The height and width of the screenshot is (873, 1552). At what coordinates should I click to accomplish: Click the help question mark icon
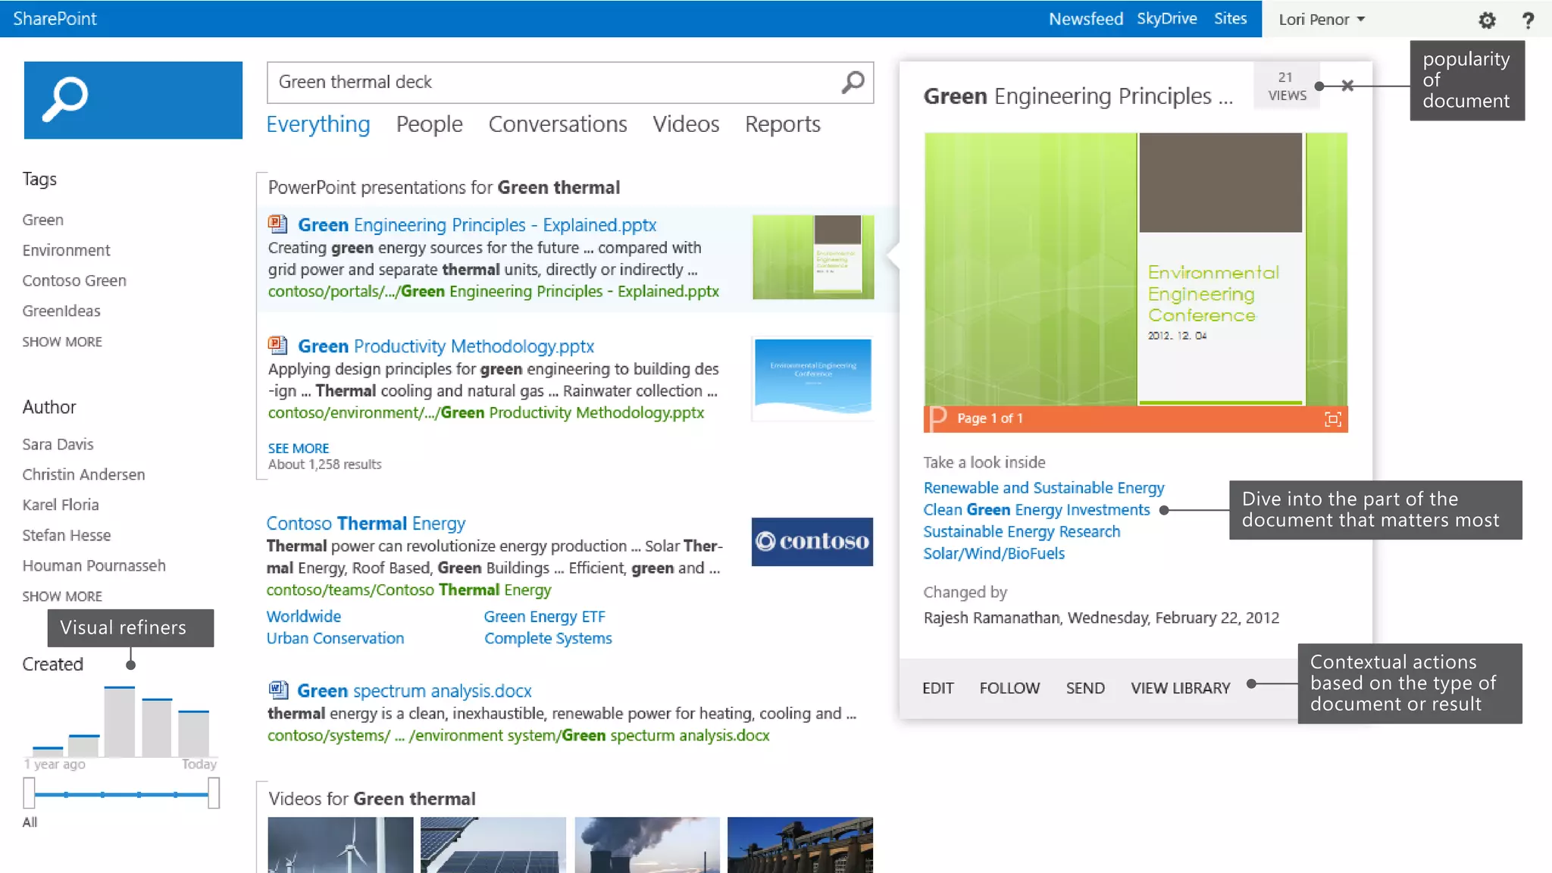point(1528,20)
